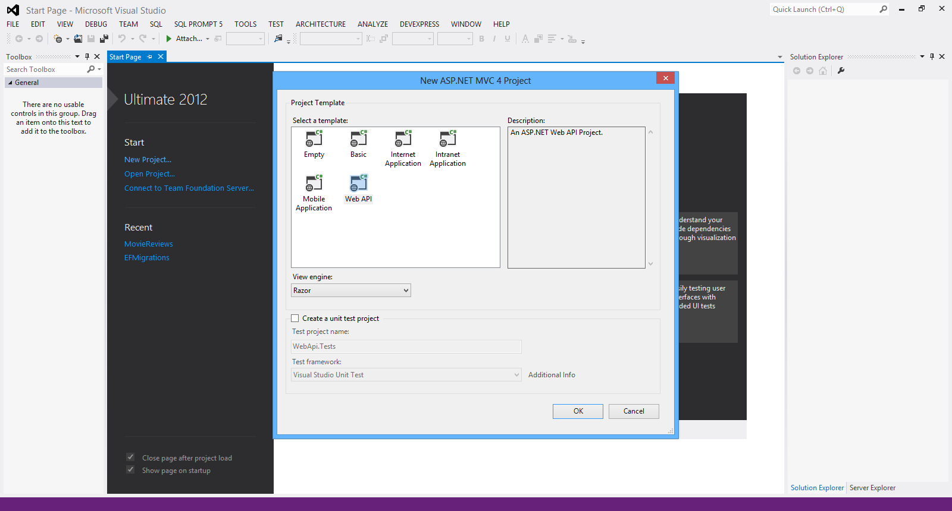Select the Empty project template icon
This screenshot has height=511, width=952.
click(x=314, y=139)
